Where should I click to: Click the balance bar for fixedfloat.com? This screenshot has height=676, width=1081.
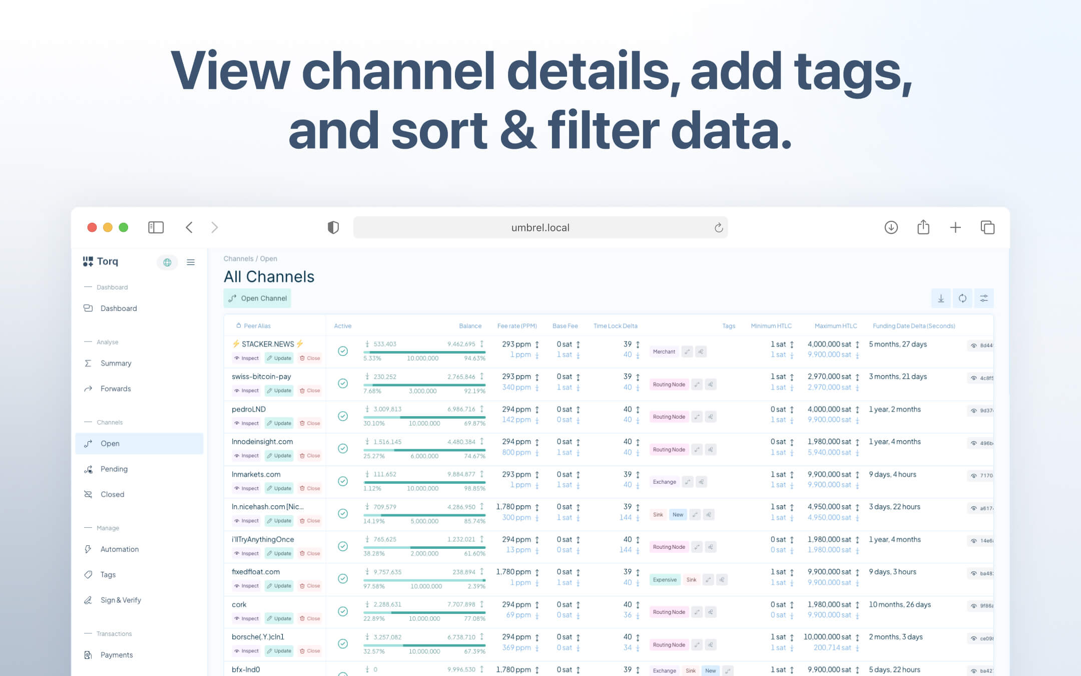click(424, 580)
